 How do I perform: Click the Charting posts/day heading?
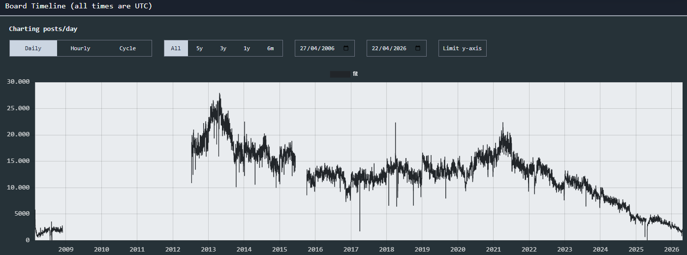(43, 29)
